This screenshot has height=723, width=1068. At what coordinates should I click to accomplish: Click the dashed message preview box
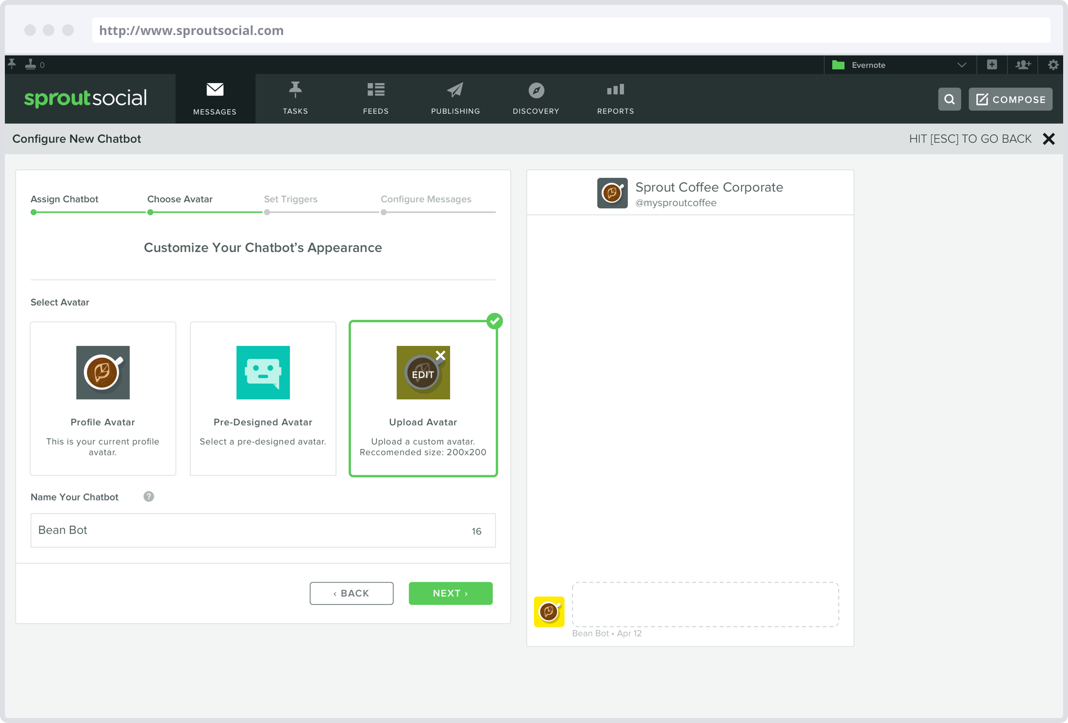[705, 604]
